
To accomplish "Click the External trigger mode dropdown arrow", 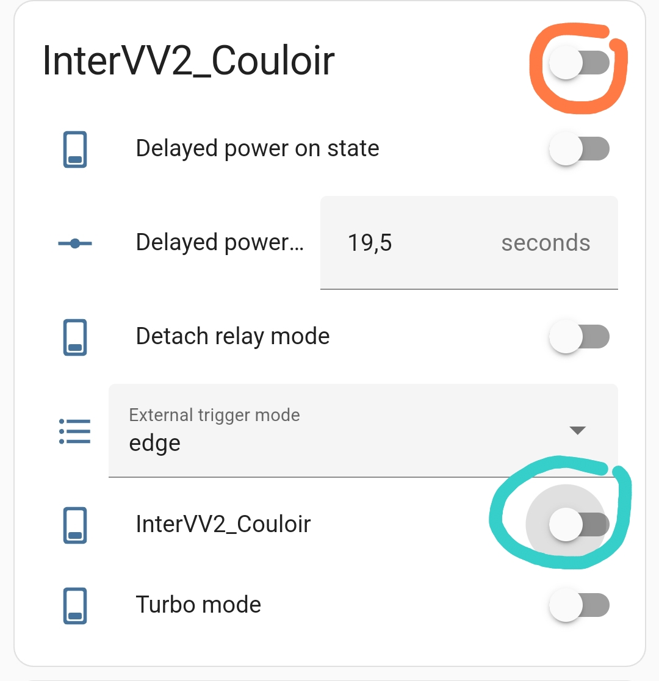I will click(577, 431).
